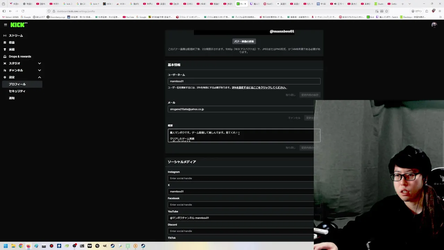Open the Windows Start button
The height and width of the screenshot is (250, 444).
(6, 246)
